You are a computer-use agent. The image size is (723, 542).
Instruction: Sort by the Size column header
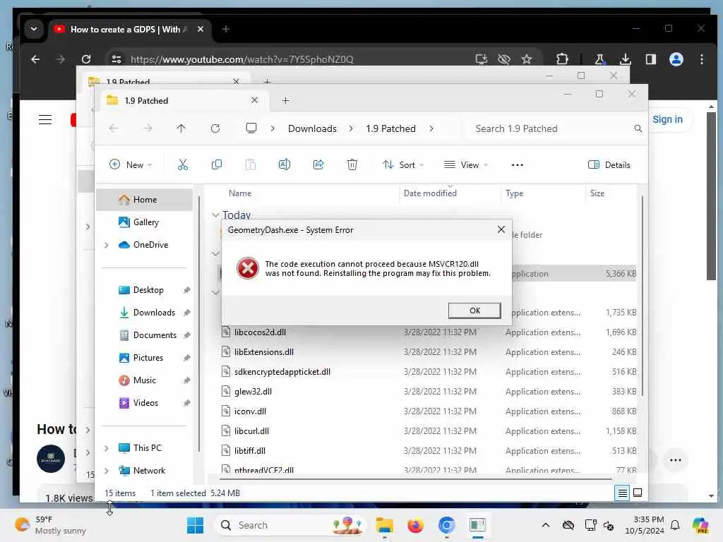click(x=597, y=193)
